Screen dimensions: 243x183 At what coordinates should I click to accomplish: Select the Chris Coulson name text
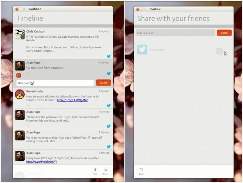[x=36, y=32]
